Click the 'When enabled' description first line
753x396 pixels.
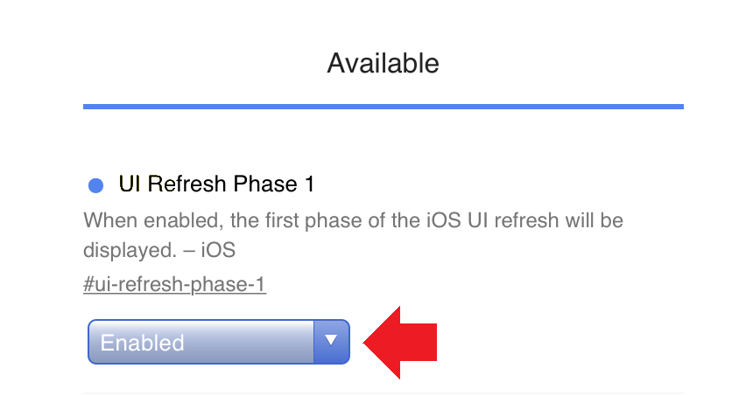point(353,219)
